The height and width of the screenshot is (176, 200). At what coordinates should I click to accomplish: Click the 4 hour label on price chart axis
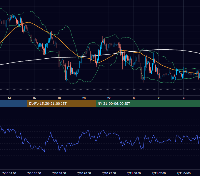(184, 98)
